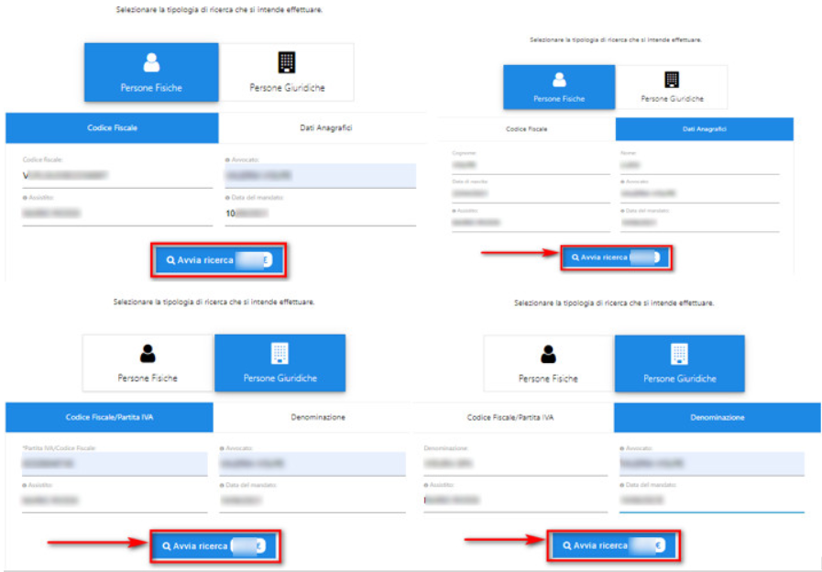Click the magnifier icon on Avvia ricerca below Cognome form
This screenshot has width=822, height=572.
(x=575, y=258)
